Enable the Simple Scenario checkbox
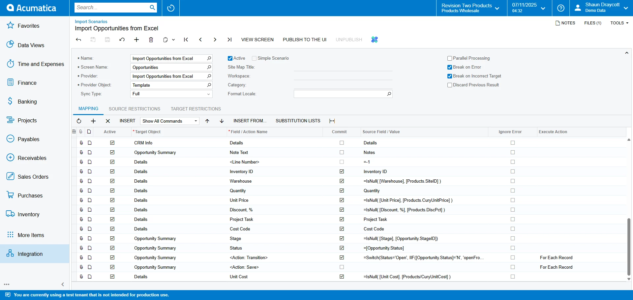633x300 pixels. pyautogui.click(x=254, y=58)
